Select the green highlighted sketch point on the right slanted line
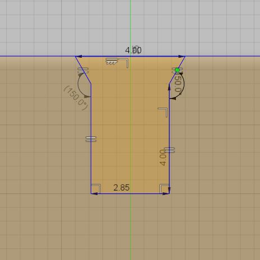 click(177, 70)
